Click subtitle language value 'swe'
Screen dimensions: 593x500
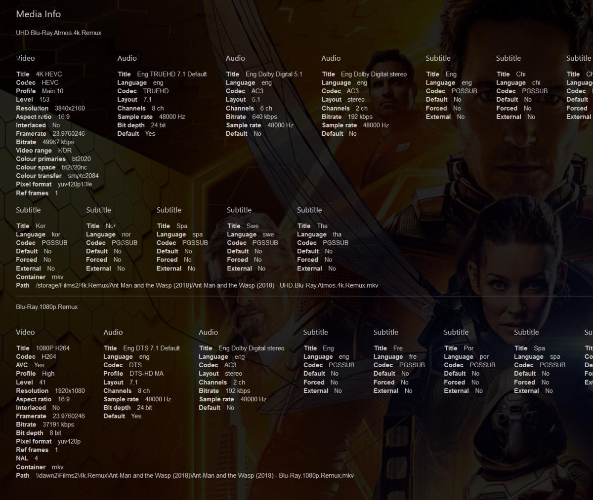point(268,234)
